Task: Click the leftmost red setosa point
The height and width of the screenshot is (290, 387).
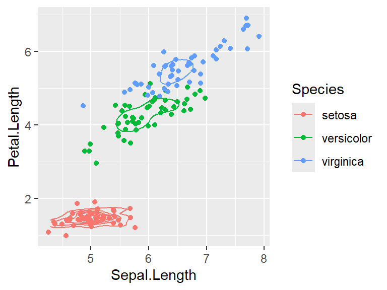Action: tap(48, 232)
